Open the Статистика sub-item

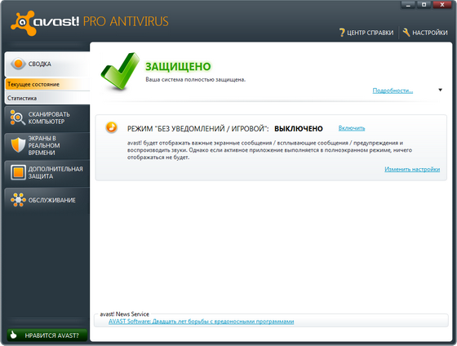(47, 98)
